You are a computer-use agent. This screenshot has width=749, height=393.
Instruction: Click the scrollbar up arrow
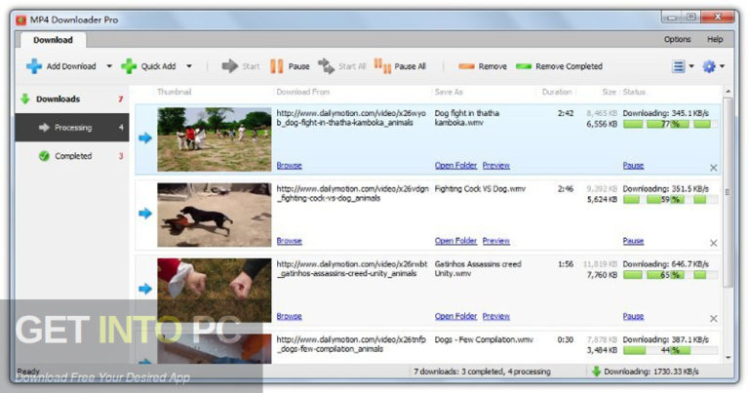pyautogui.click(x=728, y=92)
